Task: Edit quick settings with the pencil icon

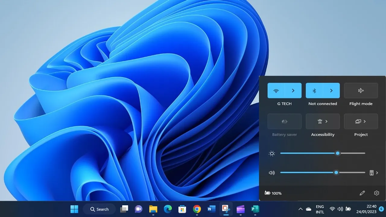Action: point(362,193)
